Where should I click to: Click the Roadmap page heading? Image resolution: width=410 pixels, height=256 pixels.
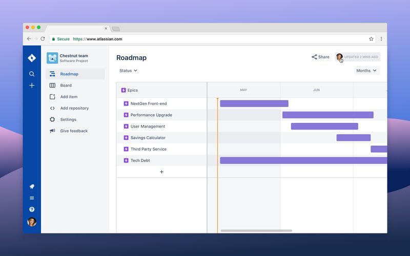pyautogui.click(x=131, y=58)
